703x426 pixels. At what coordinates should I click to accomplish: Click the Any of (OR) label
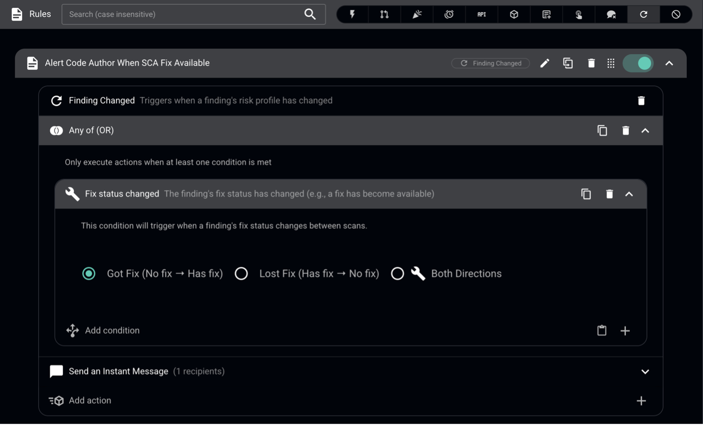point(91,130)
